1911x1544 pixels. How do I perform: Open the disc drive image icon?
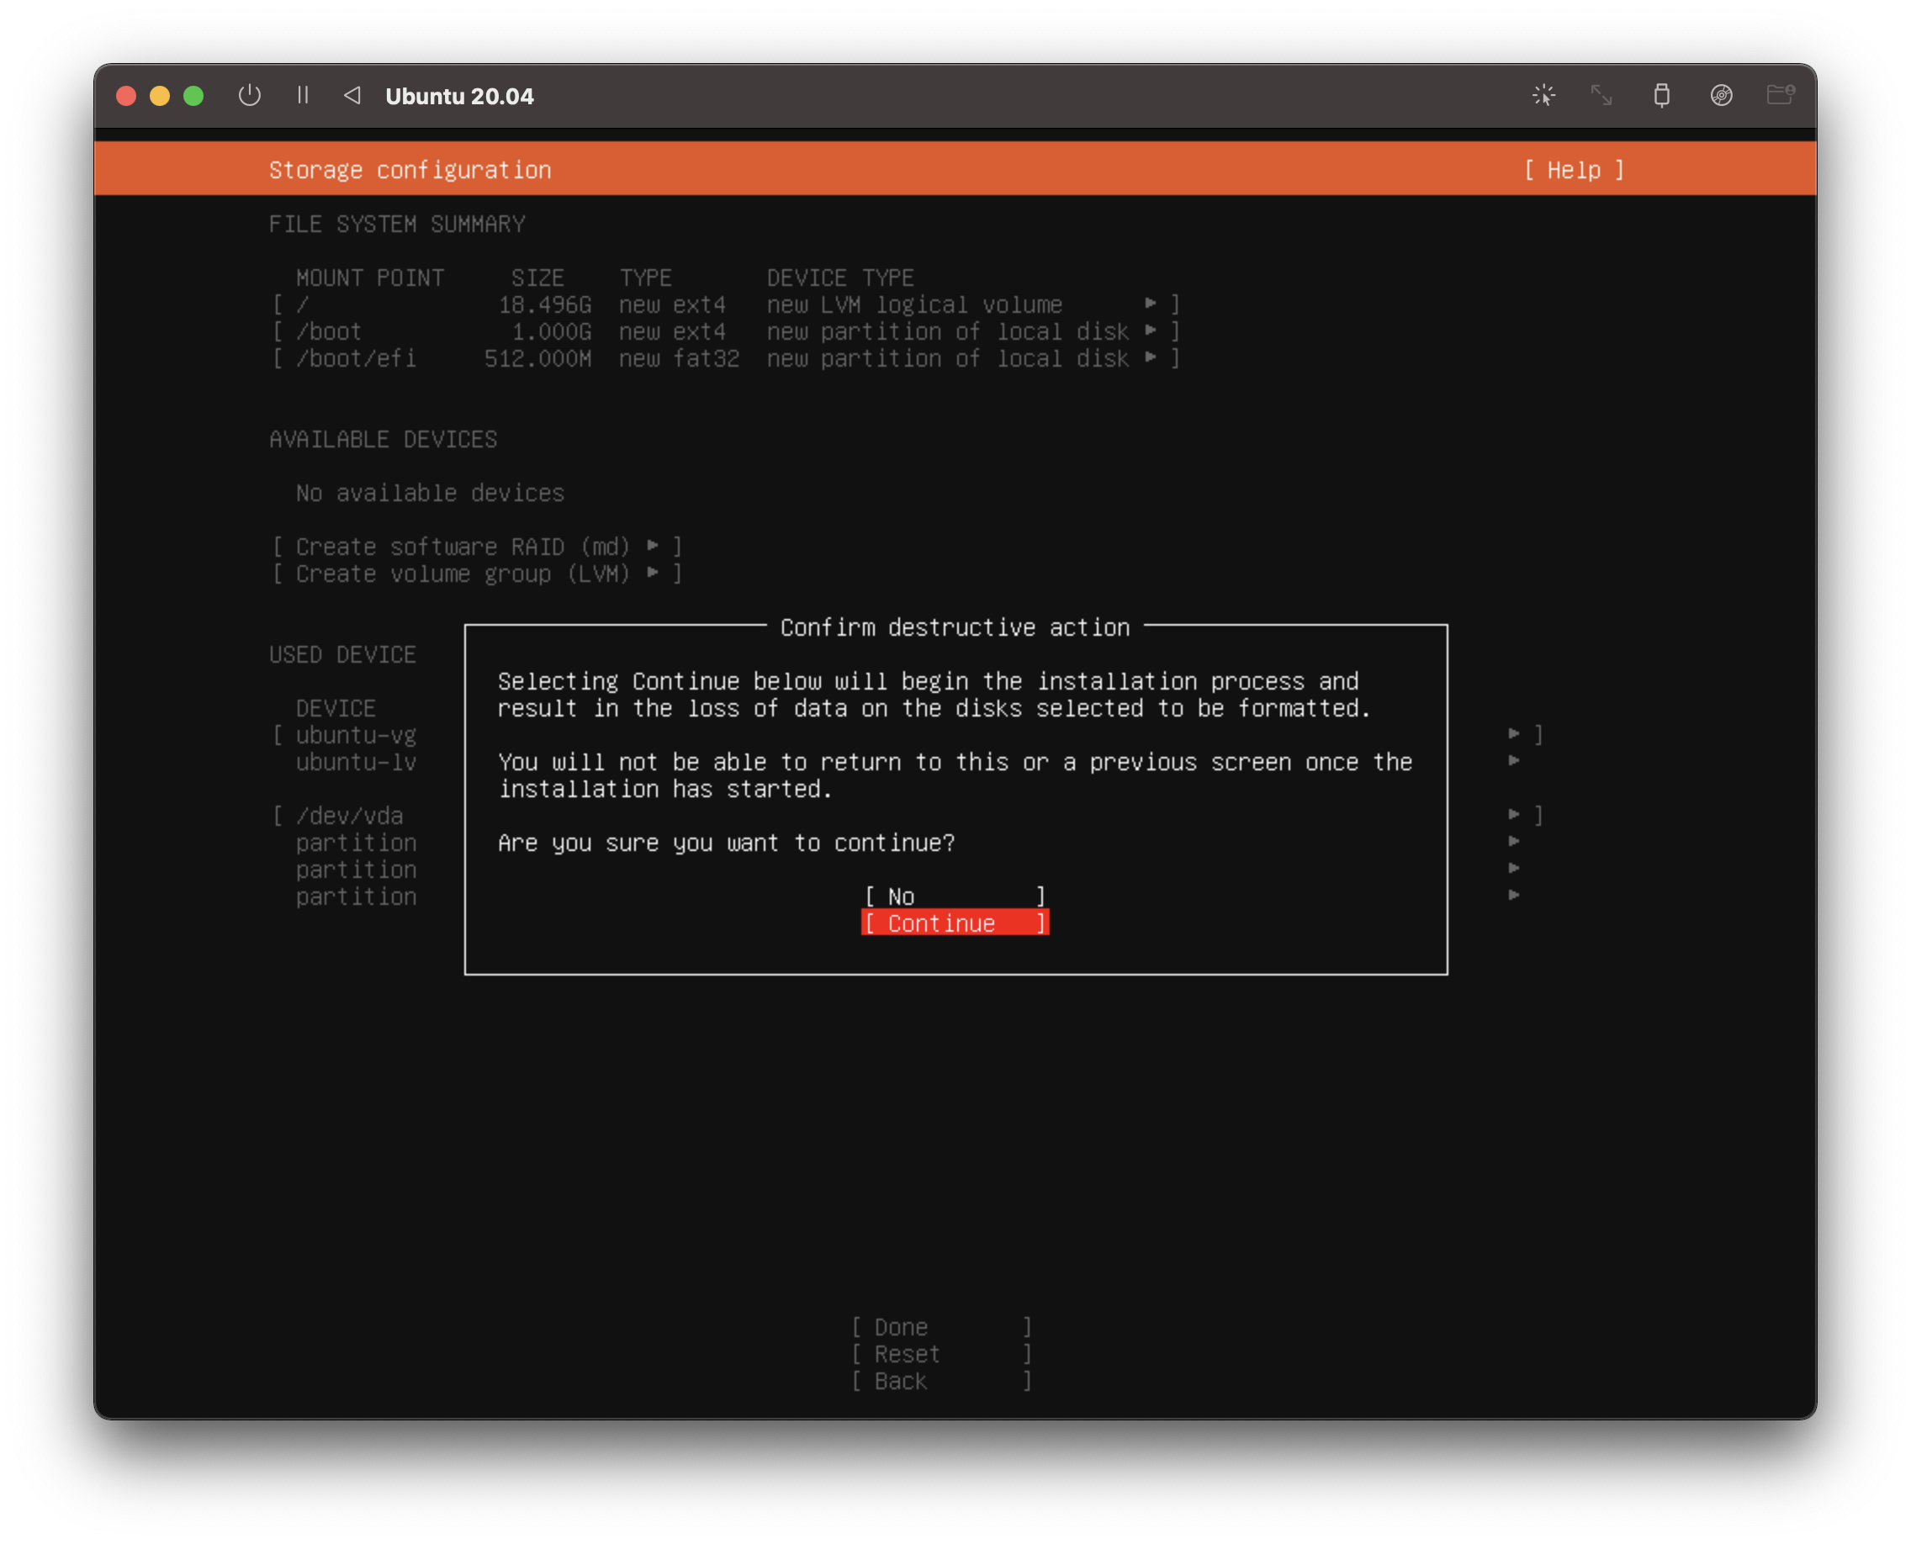(1721, 95)
